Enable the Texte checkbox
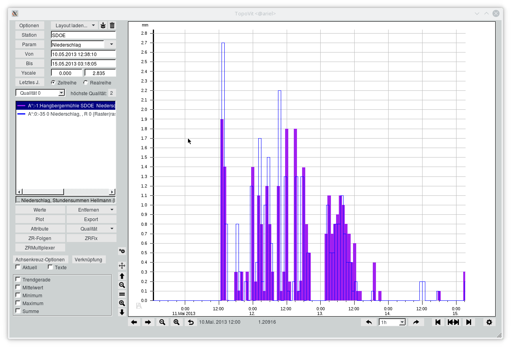The height and width of the screenshot is (347, 511). click(x=50, y=267)
